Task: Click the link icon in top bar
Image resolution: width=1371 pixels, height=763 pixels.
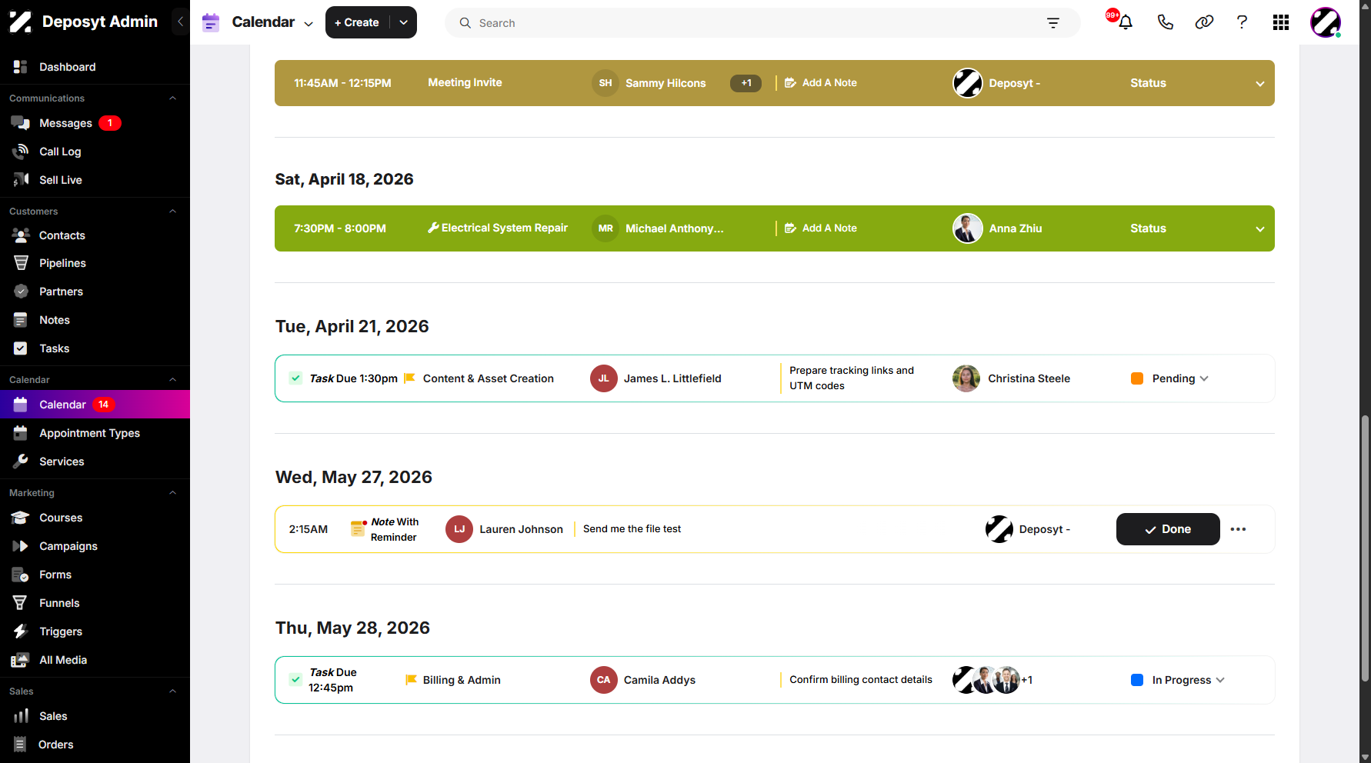Action: point(1204,22)
